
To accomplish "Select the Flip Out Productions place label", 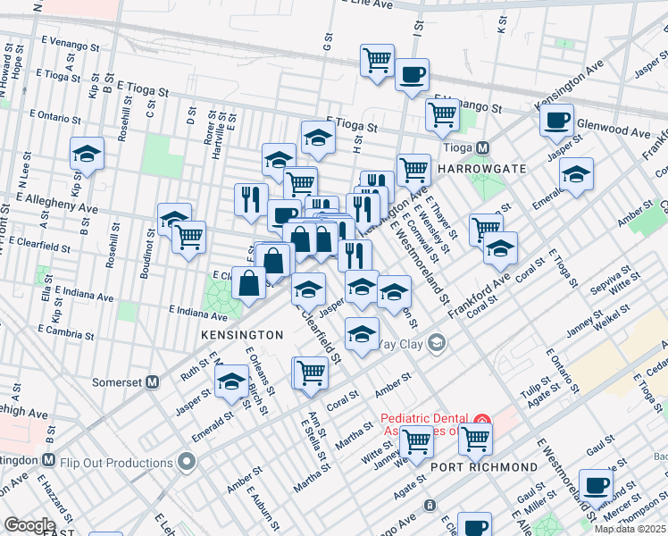I will (116, 463).
